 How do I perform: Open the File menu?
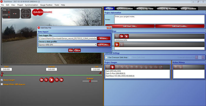[x=2, y=5]
